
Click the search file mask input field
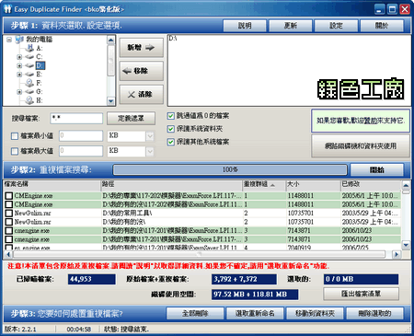click(x=76, y=118)
